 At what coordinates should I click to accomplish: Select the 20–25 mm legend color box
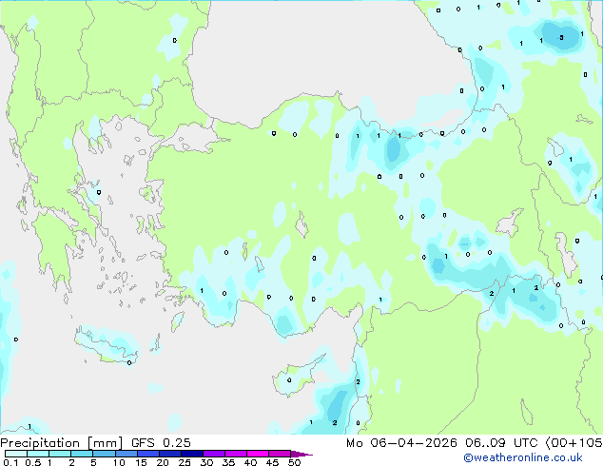tap(169, 454)
